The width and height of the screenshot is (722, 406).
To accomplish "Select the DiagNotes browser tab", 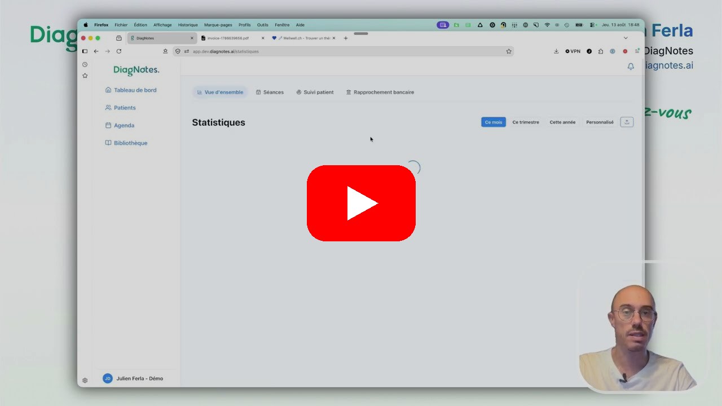I will pyautogui.click(x=162, y=38).
